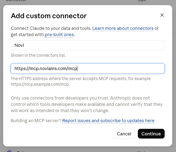
Task: Click the connector name field containing Novi
Action: coord(88,45)
